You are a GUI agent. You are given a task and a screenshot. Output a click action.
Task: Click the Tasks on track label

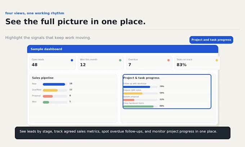coord(184,59)
